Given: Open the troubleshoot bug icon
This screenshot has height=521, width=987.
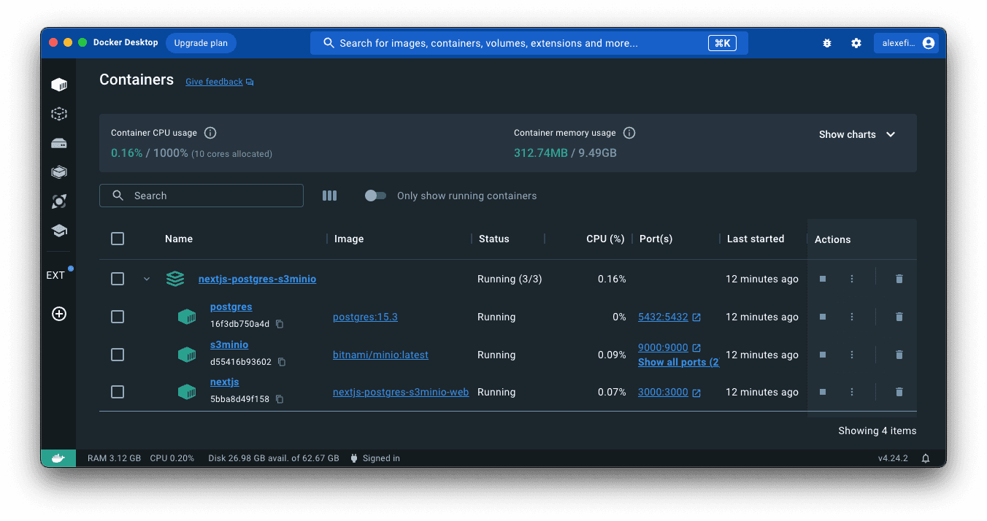Looking at the screenshot, I should click(827, 43).
